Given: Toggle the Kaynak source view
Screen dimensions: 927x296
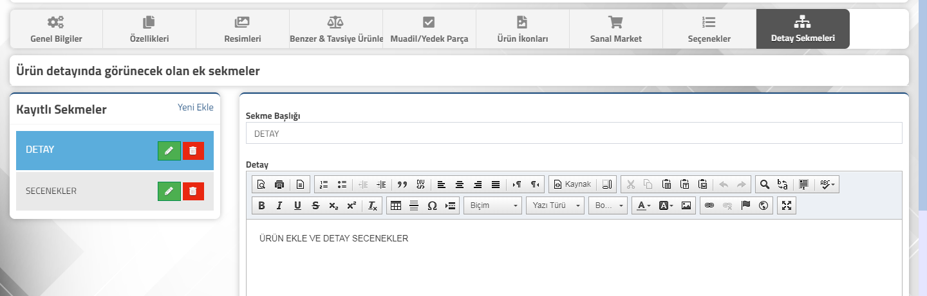Looking at the screenshot, I should point(572,184).
